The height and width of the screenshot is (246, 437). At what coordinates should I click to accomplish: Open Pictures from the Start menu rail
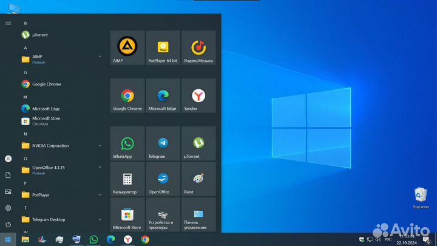click(x=8, y=191)
